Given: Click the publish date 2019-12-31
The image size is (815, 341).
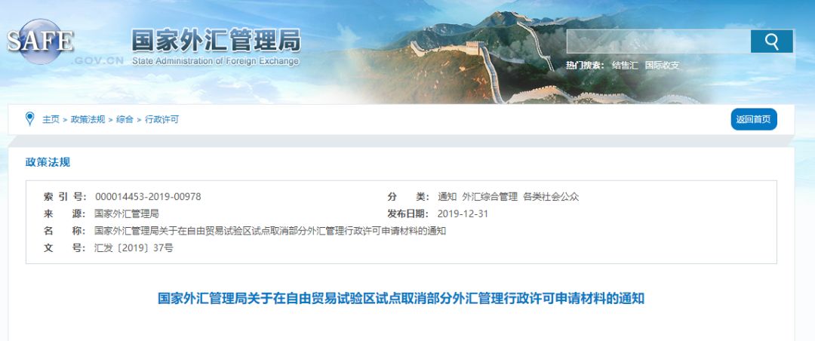Looking at the screenshot, I should tap(463, 214).
